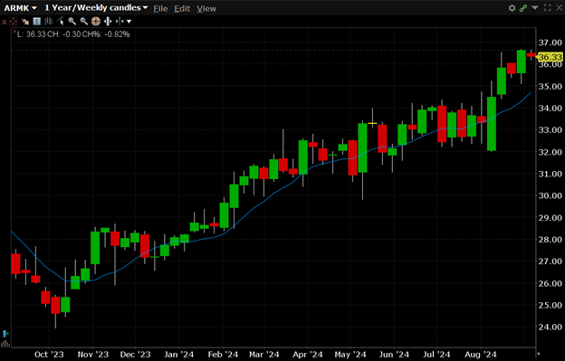The height and width of the screenshot is (361, 565).
Task: Click the red X remove-drawings toolbar icon
Action: pyautogui.click(x=4, y=22)
